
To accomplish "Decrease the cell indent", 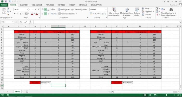I will (x=53, y=14).
